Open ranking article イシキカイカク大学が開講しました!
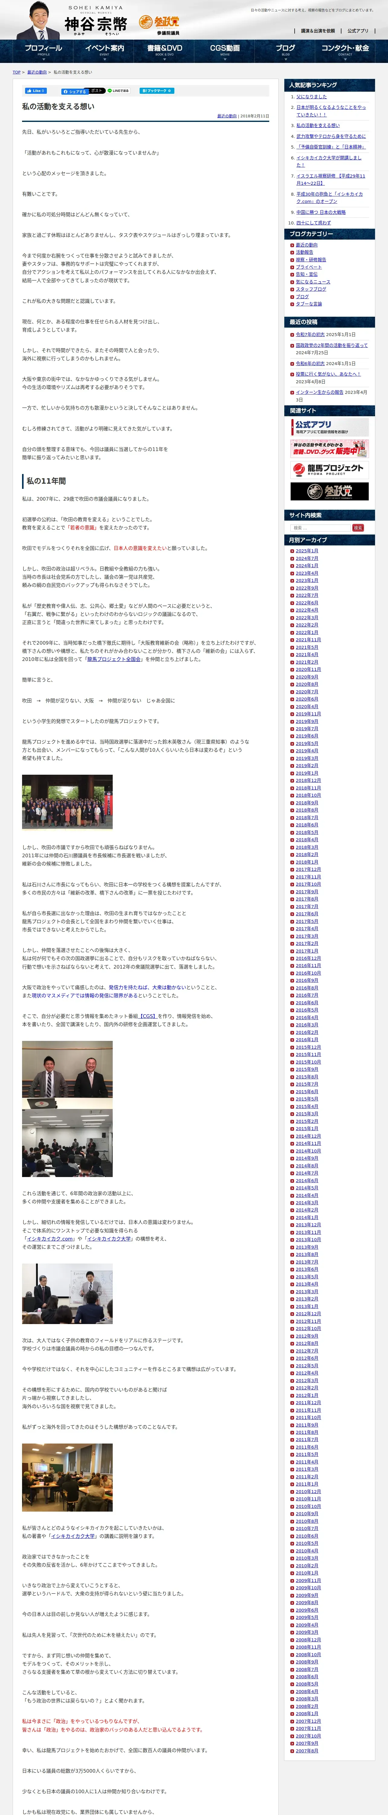Viewport: 388px width, 1815px height. [x=329, y=161]
